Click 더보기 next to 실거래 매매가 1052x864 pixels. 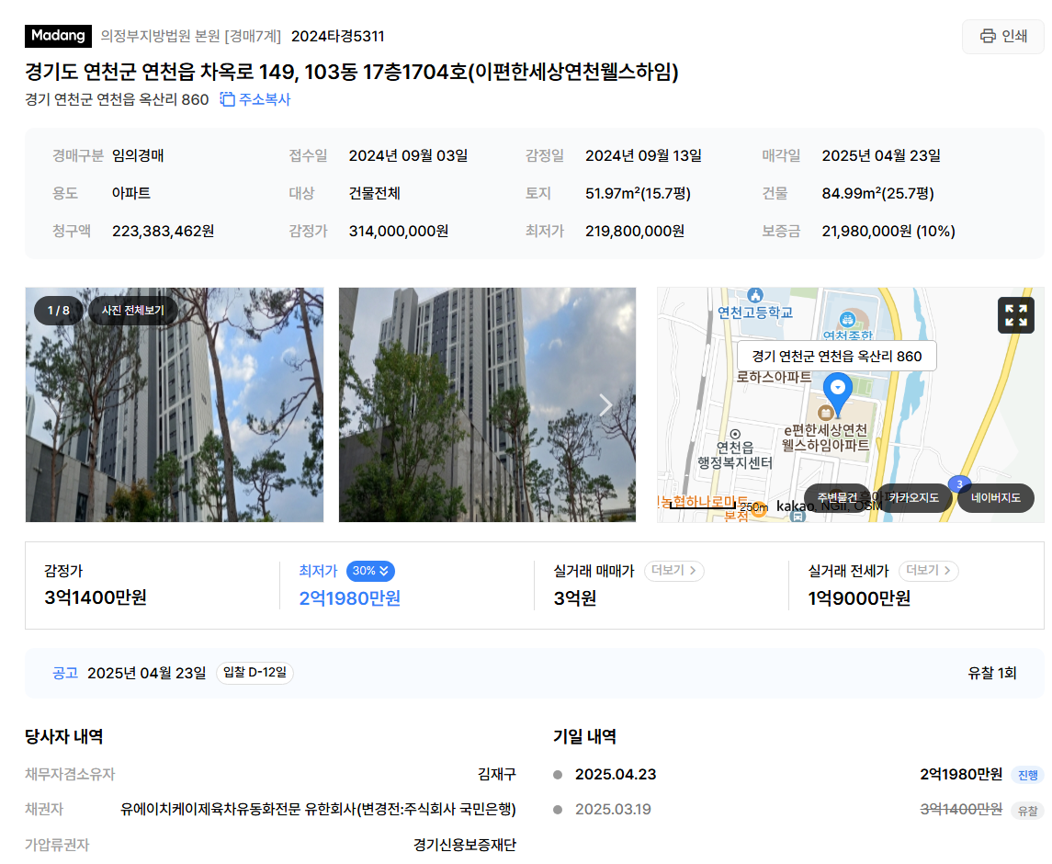point(673,570)
